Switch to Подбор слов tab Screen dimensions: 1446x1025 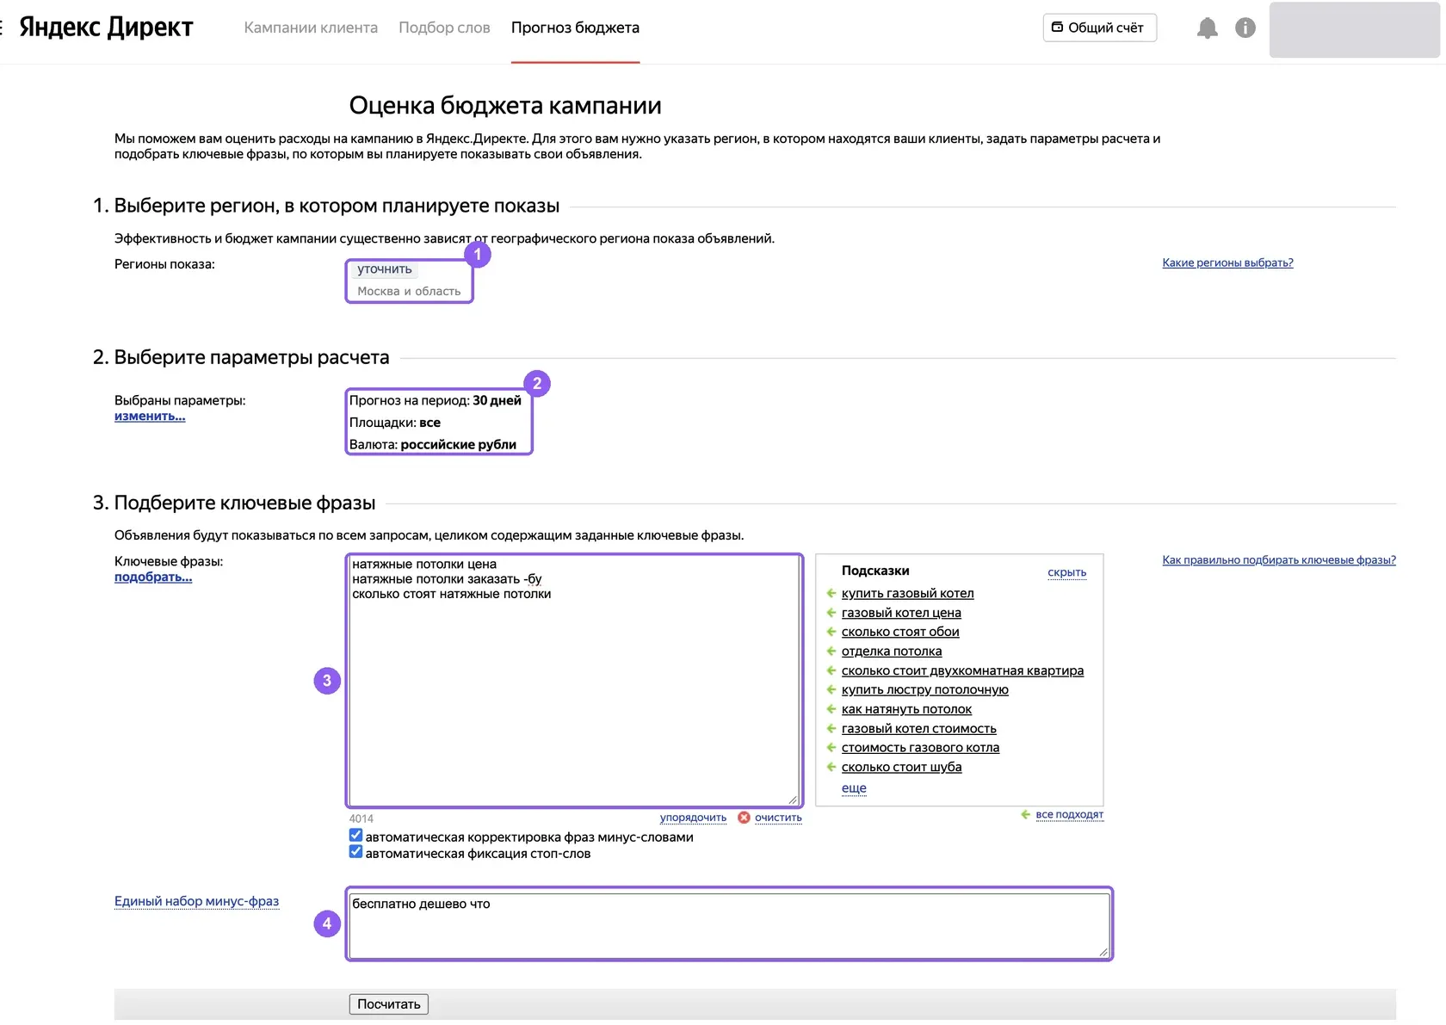[x=444, y=28]
